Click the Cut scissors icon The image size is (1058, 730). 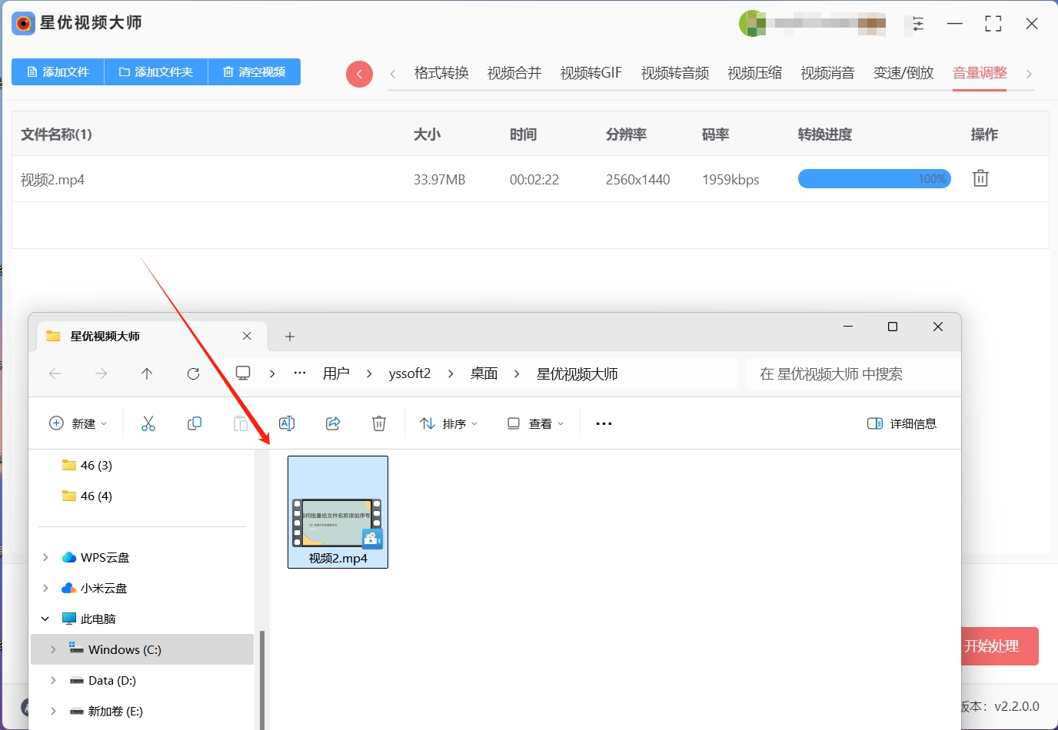coord(148,423)
